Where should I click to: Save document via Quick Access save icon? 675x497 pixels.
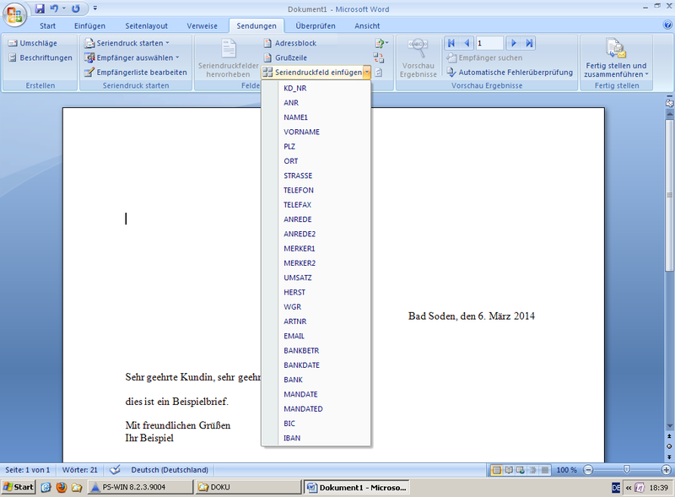tap(40, 8)
